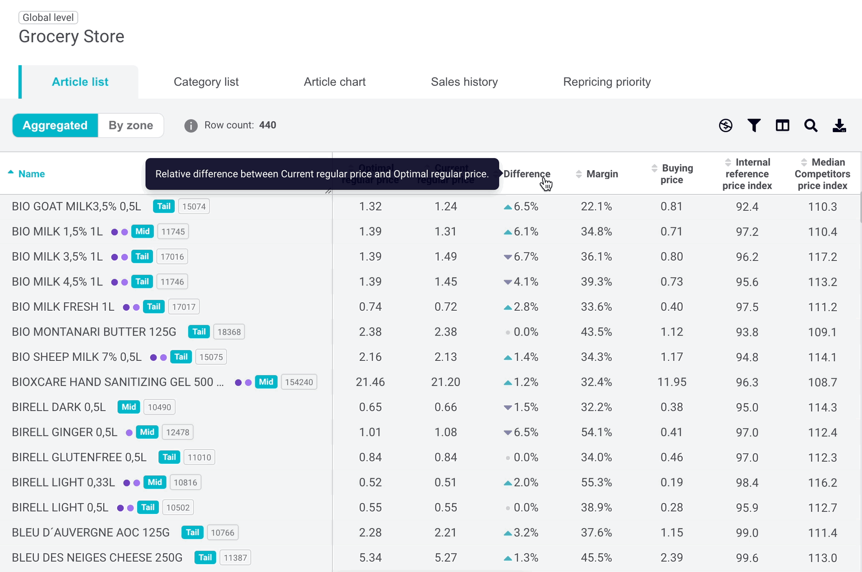
Task: Open BIO MILK 1,5% 1L article
Action: [57, 232]
